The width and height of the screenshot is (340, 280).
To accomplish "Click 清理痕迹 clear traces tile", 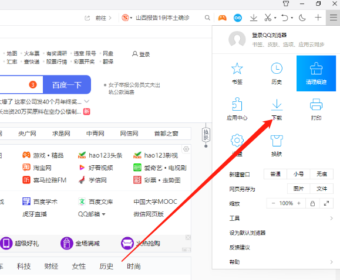I will click(316, 73).
